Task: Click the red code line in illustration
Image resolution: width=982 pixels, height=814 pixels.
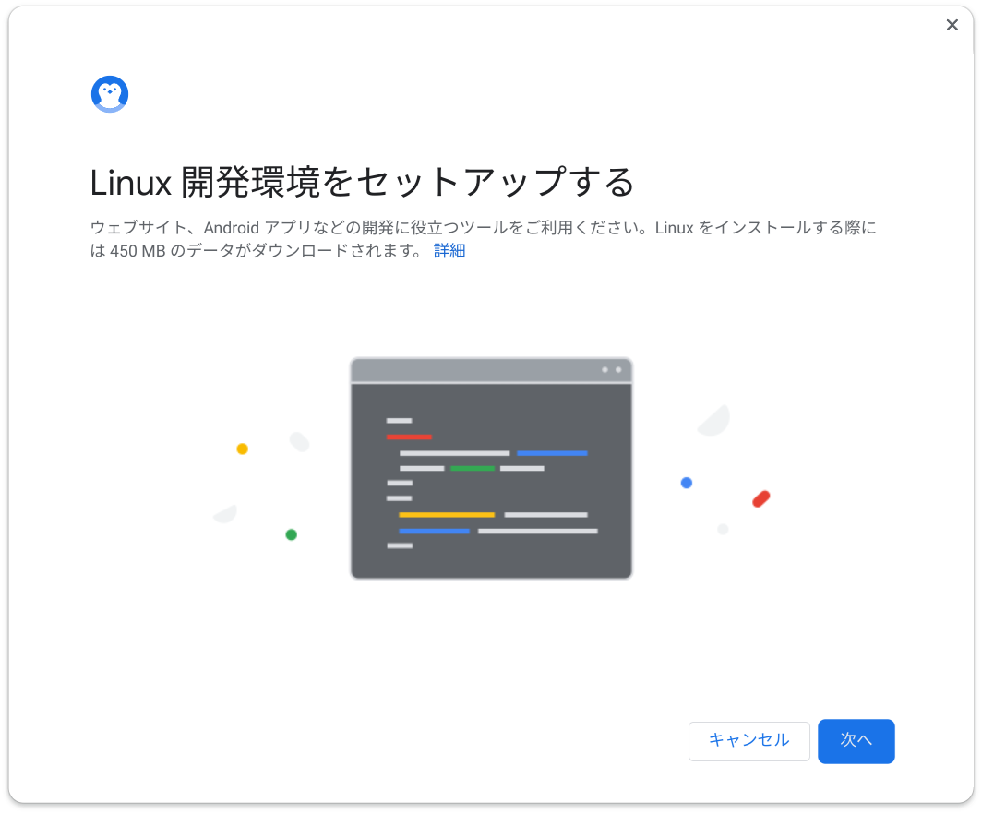Action: point(409,437)
